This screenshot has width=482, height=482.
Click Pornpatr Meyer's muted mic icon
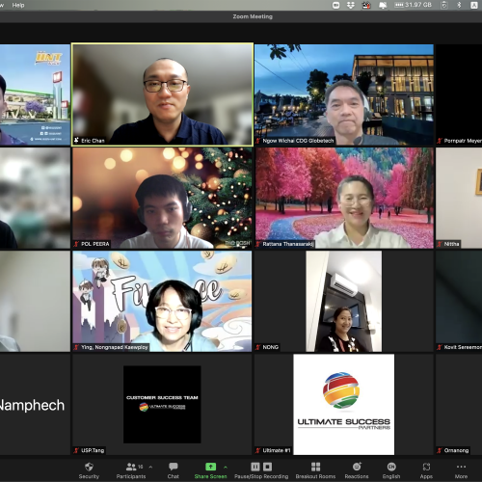click(x=440, y=141)
